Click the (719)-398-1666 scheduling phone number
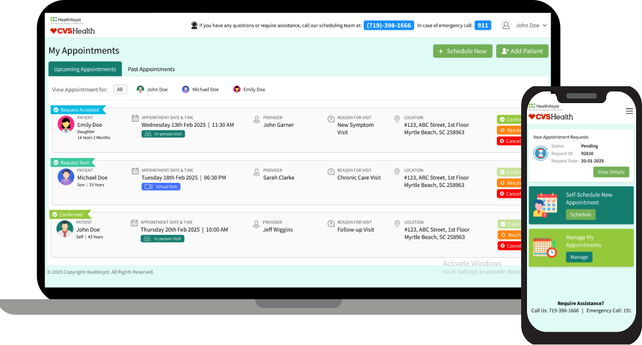Viewport: 642px width, 345px height. (x=389, y=25)
